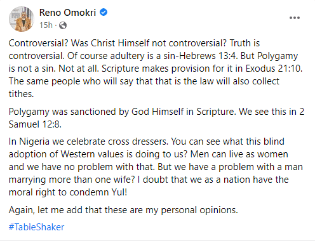Click the moral right to condemn phrase
This screenshot has height=243, width=315.
58,192
